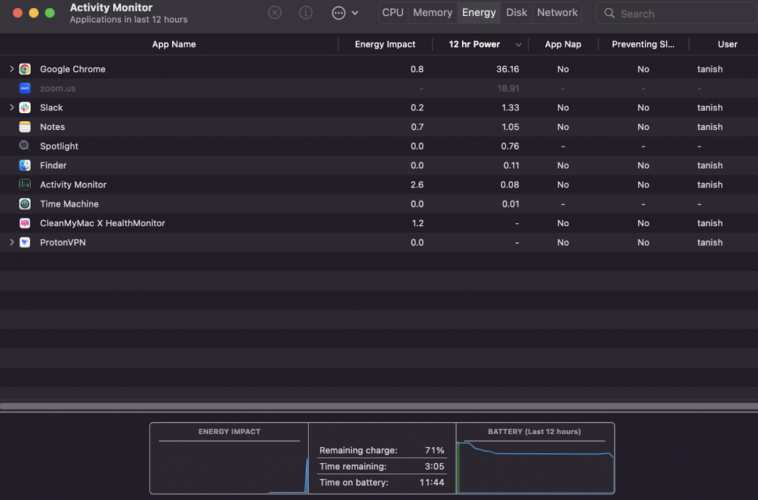758x500 pixels.
Task: Select the ProtonVPN app icon
Action: pyautogui.click(x=25, y=242)
